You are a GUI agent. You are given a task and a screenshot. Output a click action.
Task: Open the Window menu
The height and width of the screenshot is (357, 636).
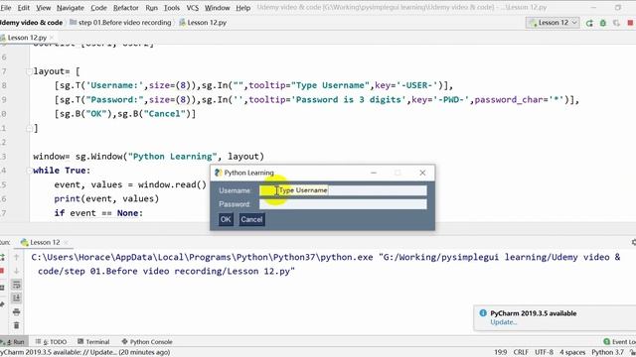217,8
